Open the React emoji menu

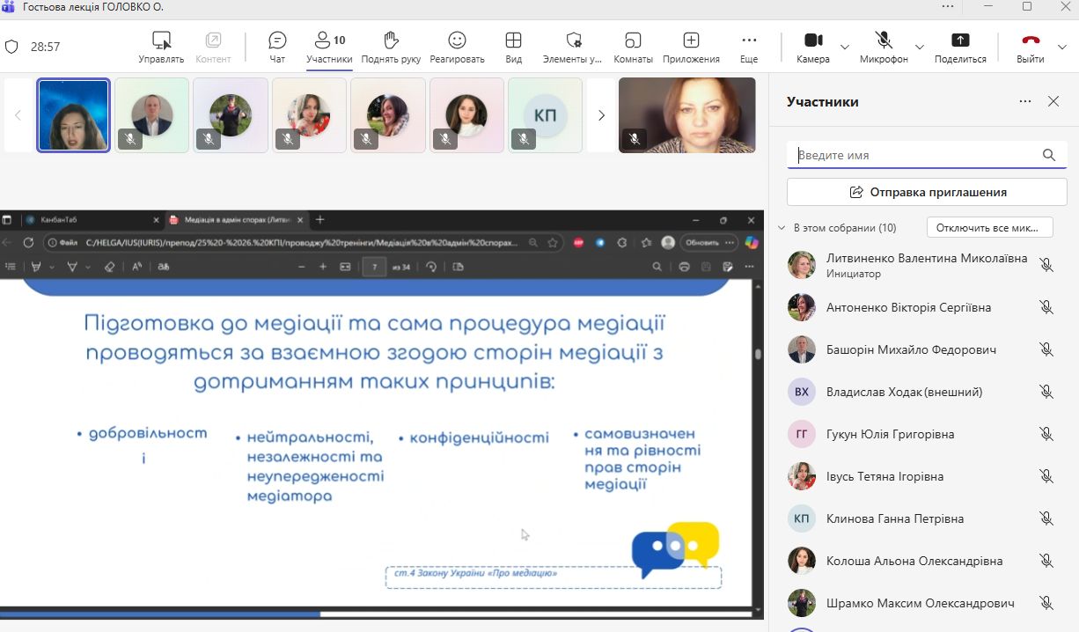pos(457,47)
